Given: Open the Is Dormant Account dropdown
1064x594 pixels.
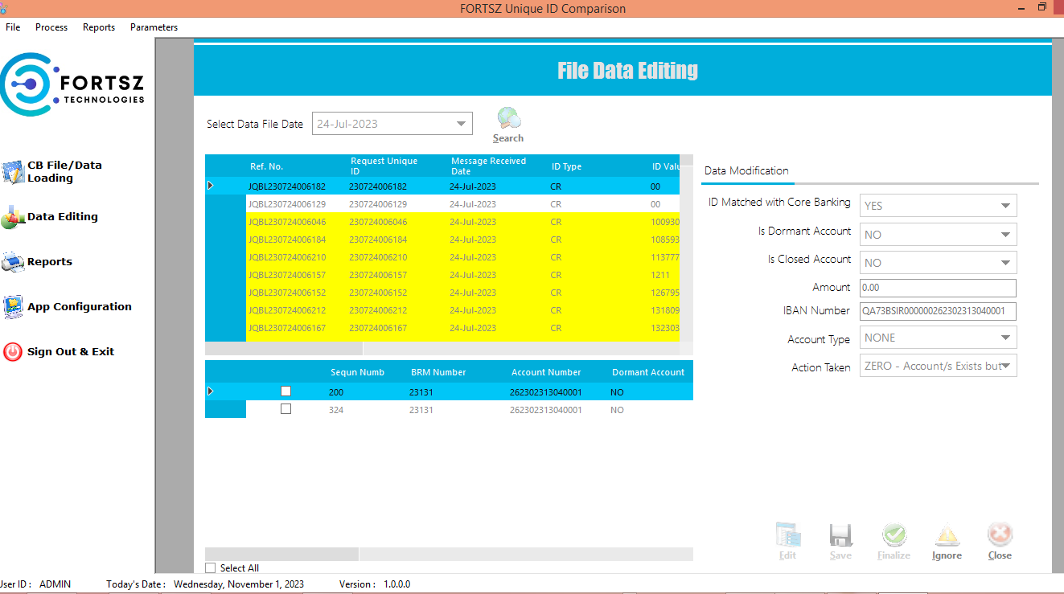Looking at the screenshot, I should [x=1005, y=235].
